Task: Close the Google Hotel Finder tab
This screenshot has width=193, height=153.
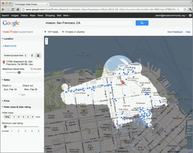Action: [47, 4]
